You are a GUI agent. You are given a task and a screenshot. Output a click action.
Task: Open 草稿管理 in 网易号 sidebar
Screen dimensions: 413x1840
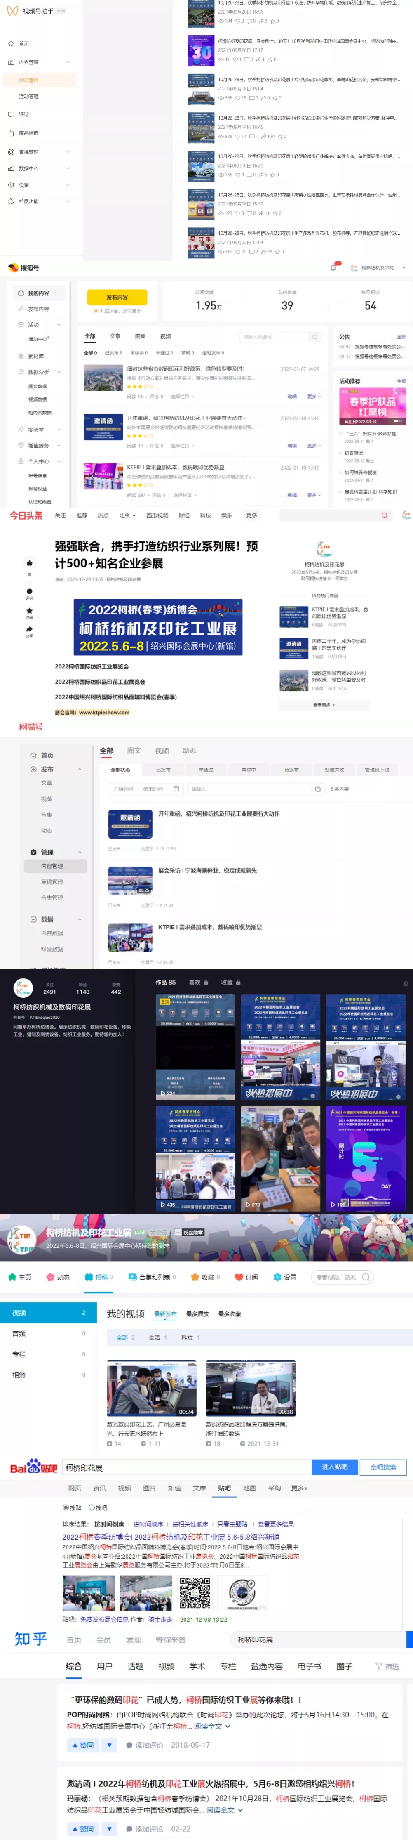52,882
